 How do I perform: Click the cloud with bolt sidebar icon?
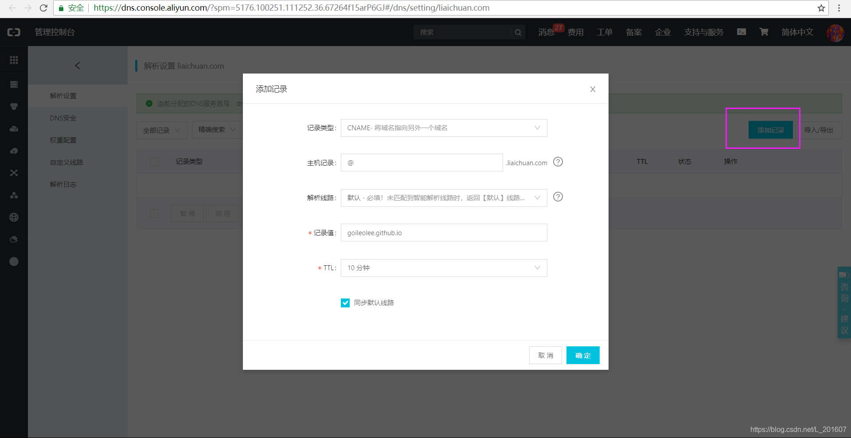pos(14,151)
